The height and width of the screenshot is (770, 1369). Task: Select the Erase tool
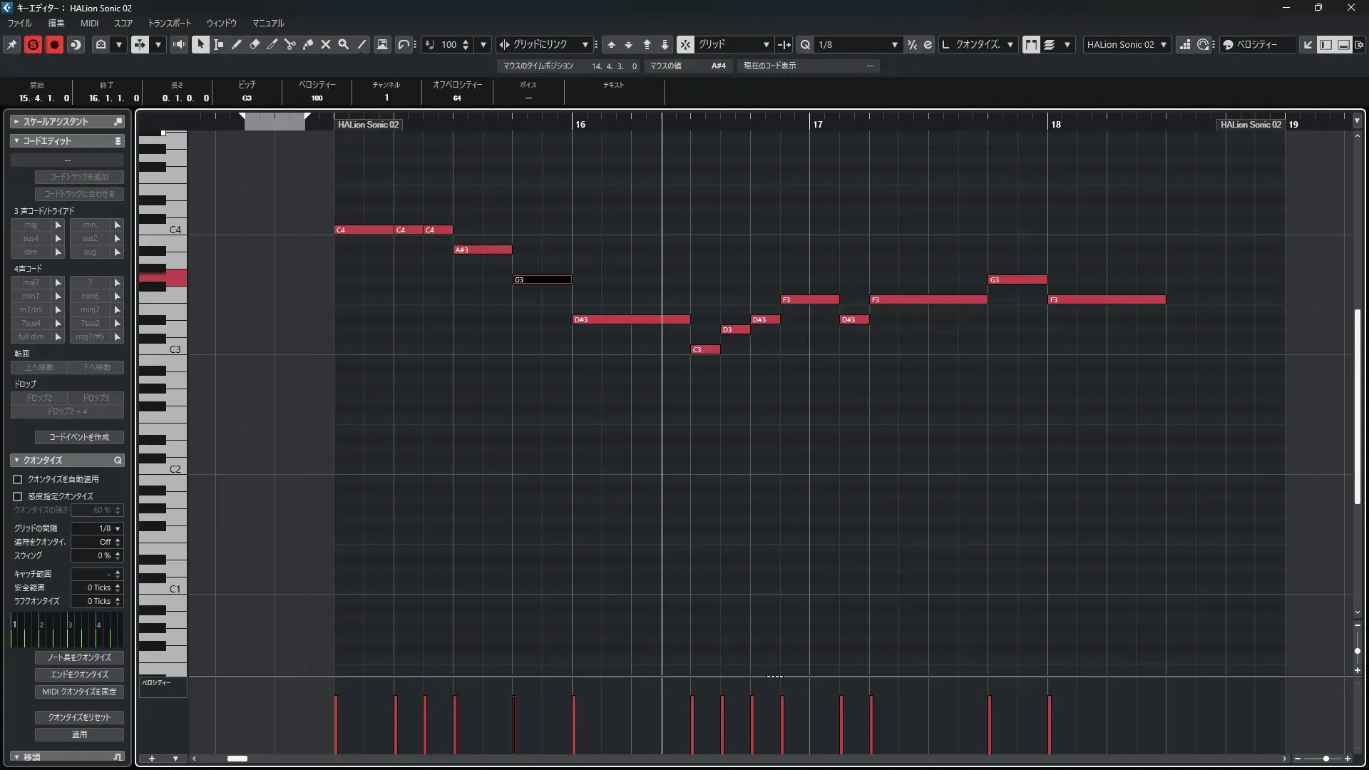[254, 44]
